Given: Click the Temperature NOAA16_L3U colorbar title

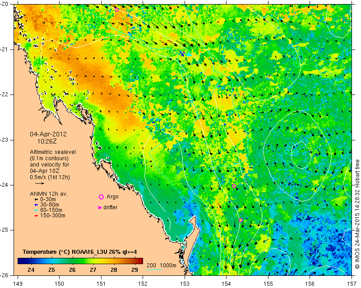Looking at the screenshot, I should (x=80, y=252).
